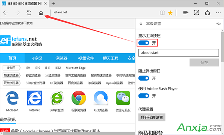Click the Internet Explorer icon
224x135 pixels.
coord(34,98)
